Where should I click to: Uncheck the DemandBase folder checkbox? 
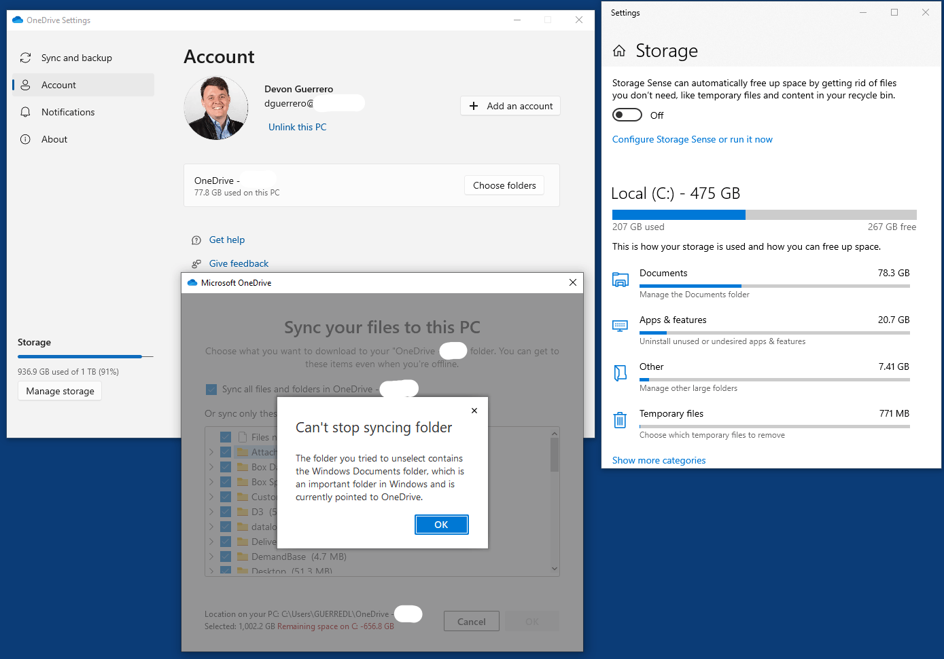pyautogui.click(x=226, y=557)
